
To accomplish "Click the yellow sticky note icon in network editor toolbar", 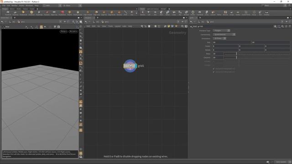I will pos(169,26).
